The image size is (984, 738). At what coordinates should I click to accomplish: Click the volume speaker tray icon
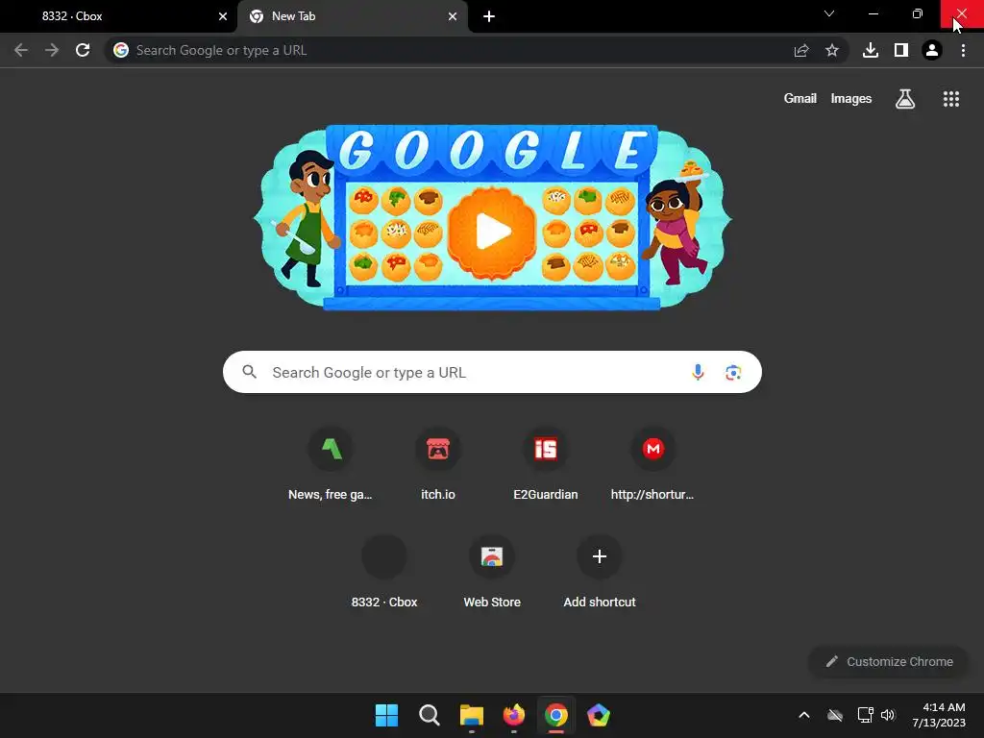pos(887,715)
